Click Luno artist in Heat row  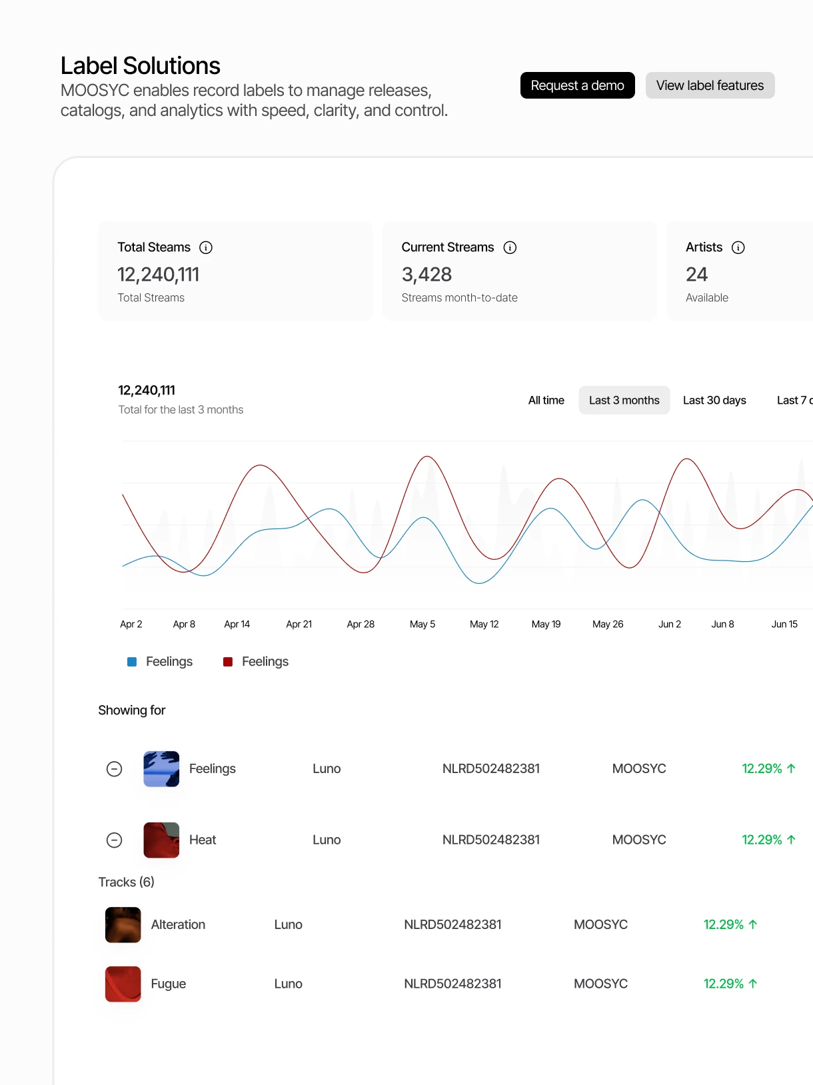(x=327, y=840)
